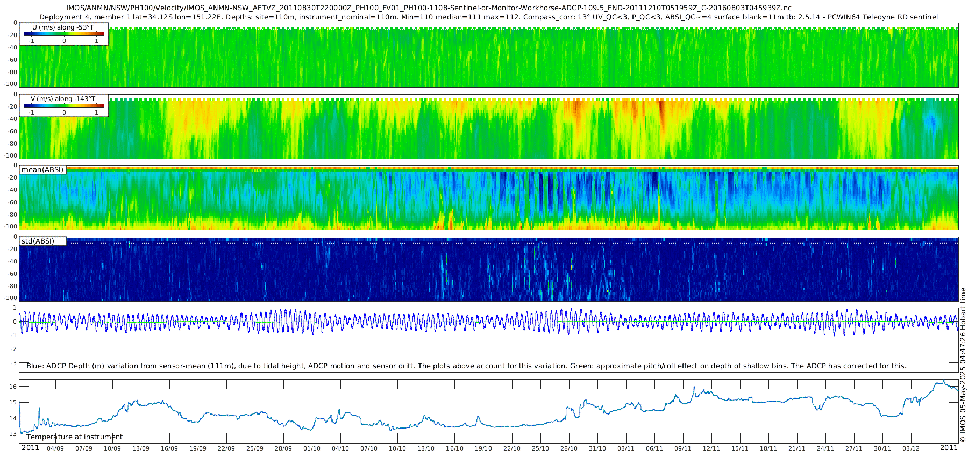Screen dimensions: 968x457
Task: Click the U velocity colorbar in the legend
Action: [64, 34]
